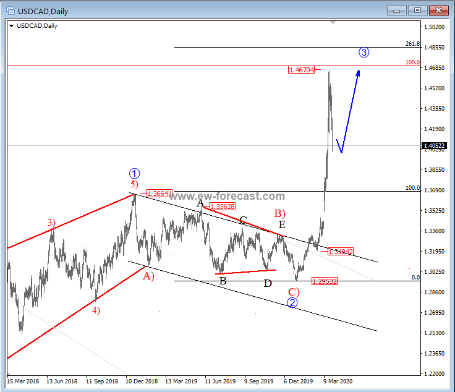Click the 9 Mar 2020 date on time axis
This screenshot has width=455, height=392.
click(338, 382)
